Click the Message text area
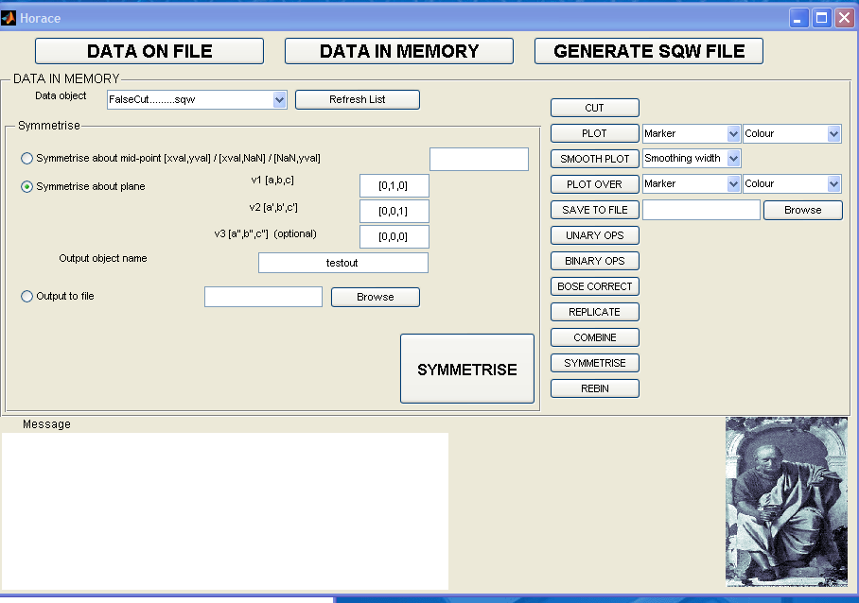The image size is (859, 603). (x=224, y=510)
